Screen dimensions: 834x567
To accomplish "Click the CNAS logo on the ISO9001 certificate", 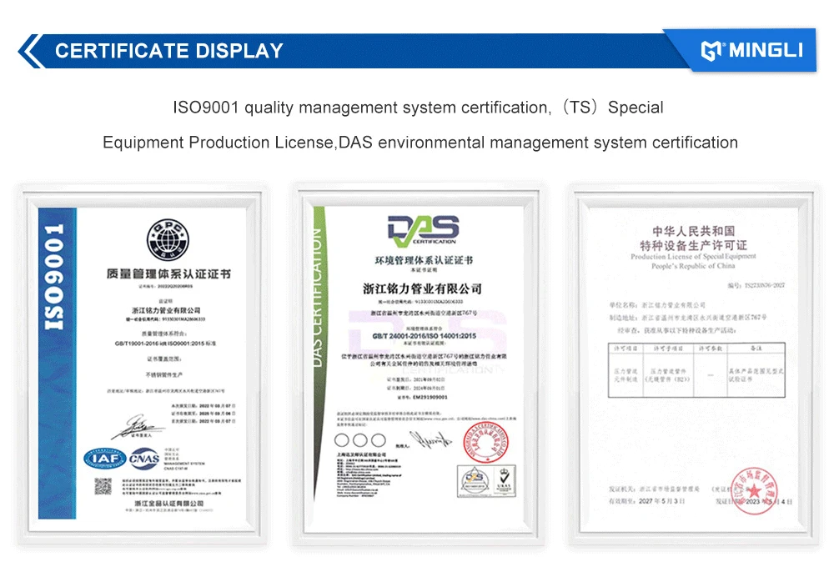I will click(x=144, y=459).
